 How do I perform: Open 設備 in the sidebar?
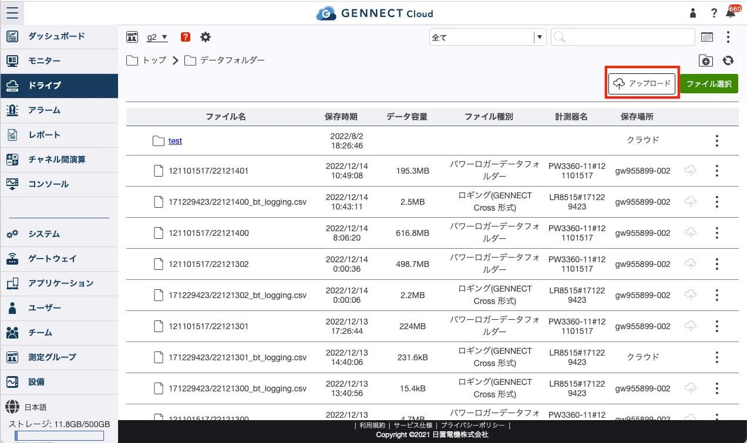point(59,381)
